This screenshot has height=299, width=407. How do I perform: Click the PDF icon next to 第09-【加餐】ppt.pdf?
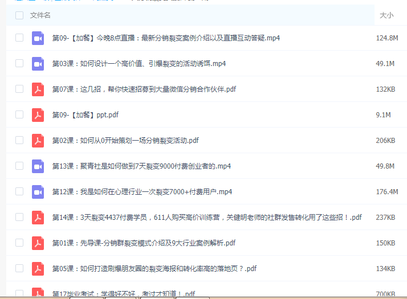(38, 115)
